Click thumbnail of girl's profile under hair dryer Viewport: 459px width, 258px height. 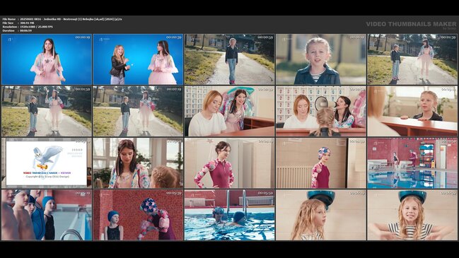click(x=321, y=215)
